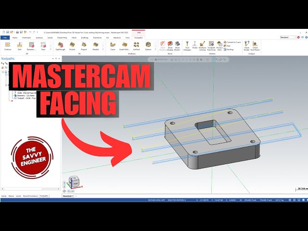Open the View ribbon tab
The height and width of the screenshot is (231, 308).
click(128, 38)
